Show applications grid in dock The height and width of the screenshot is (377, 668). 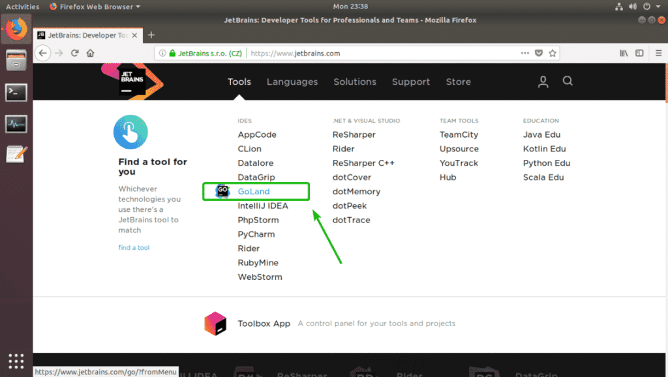point(16,361)
